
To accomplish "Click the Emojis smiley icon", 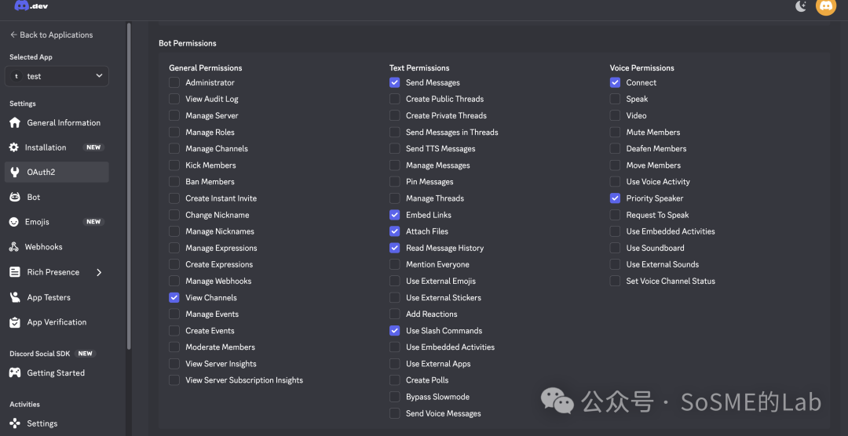I will (14, 222).
